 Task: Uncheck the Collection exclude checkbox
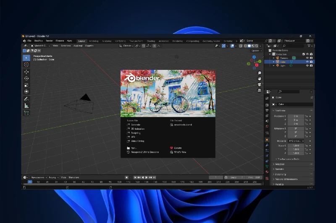pyautogui.click(x=303, y=54)
